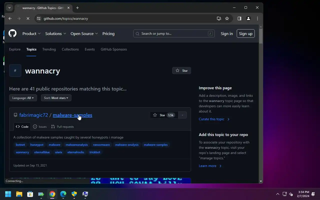Image resolution: width=320 pixels, height=200 pixels.
Task: Open the malware-samples repository link
Action: pyautogui.click(x=72, y=115)
